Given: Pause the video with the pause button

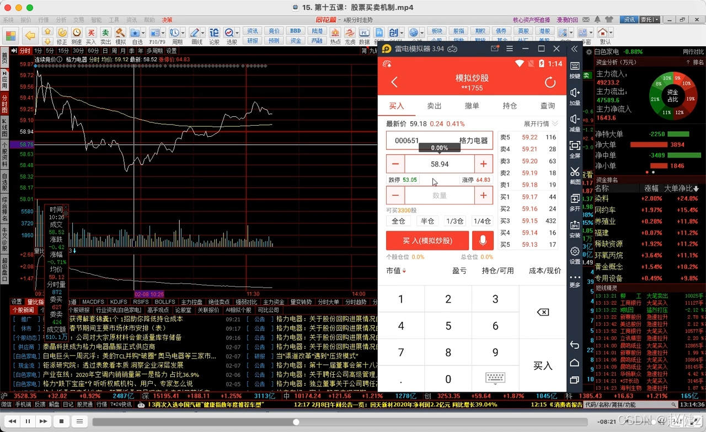Looking at the screenshot, I should (x=27, y=422).
